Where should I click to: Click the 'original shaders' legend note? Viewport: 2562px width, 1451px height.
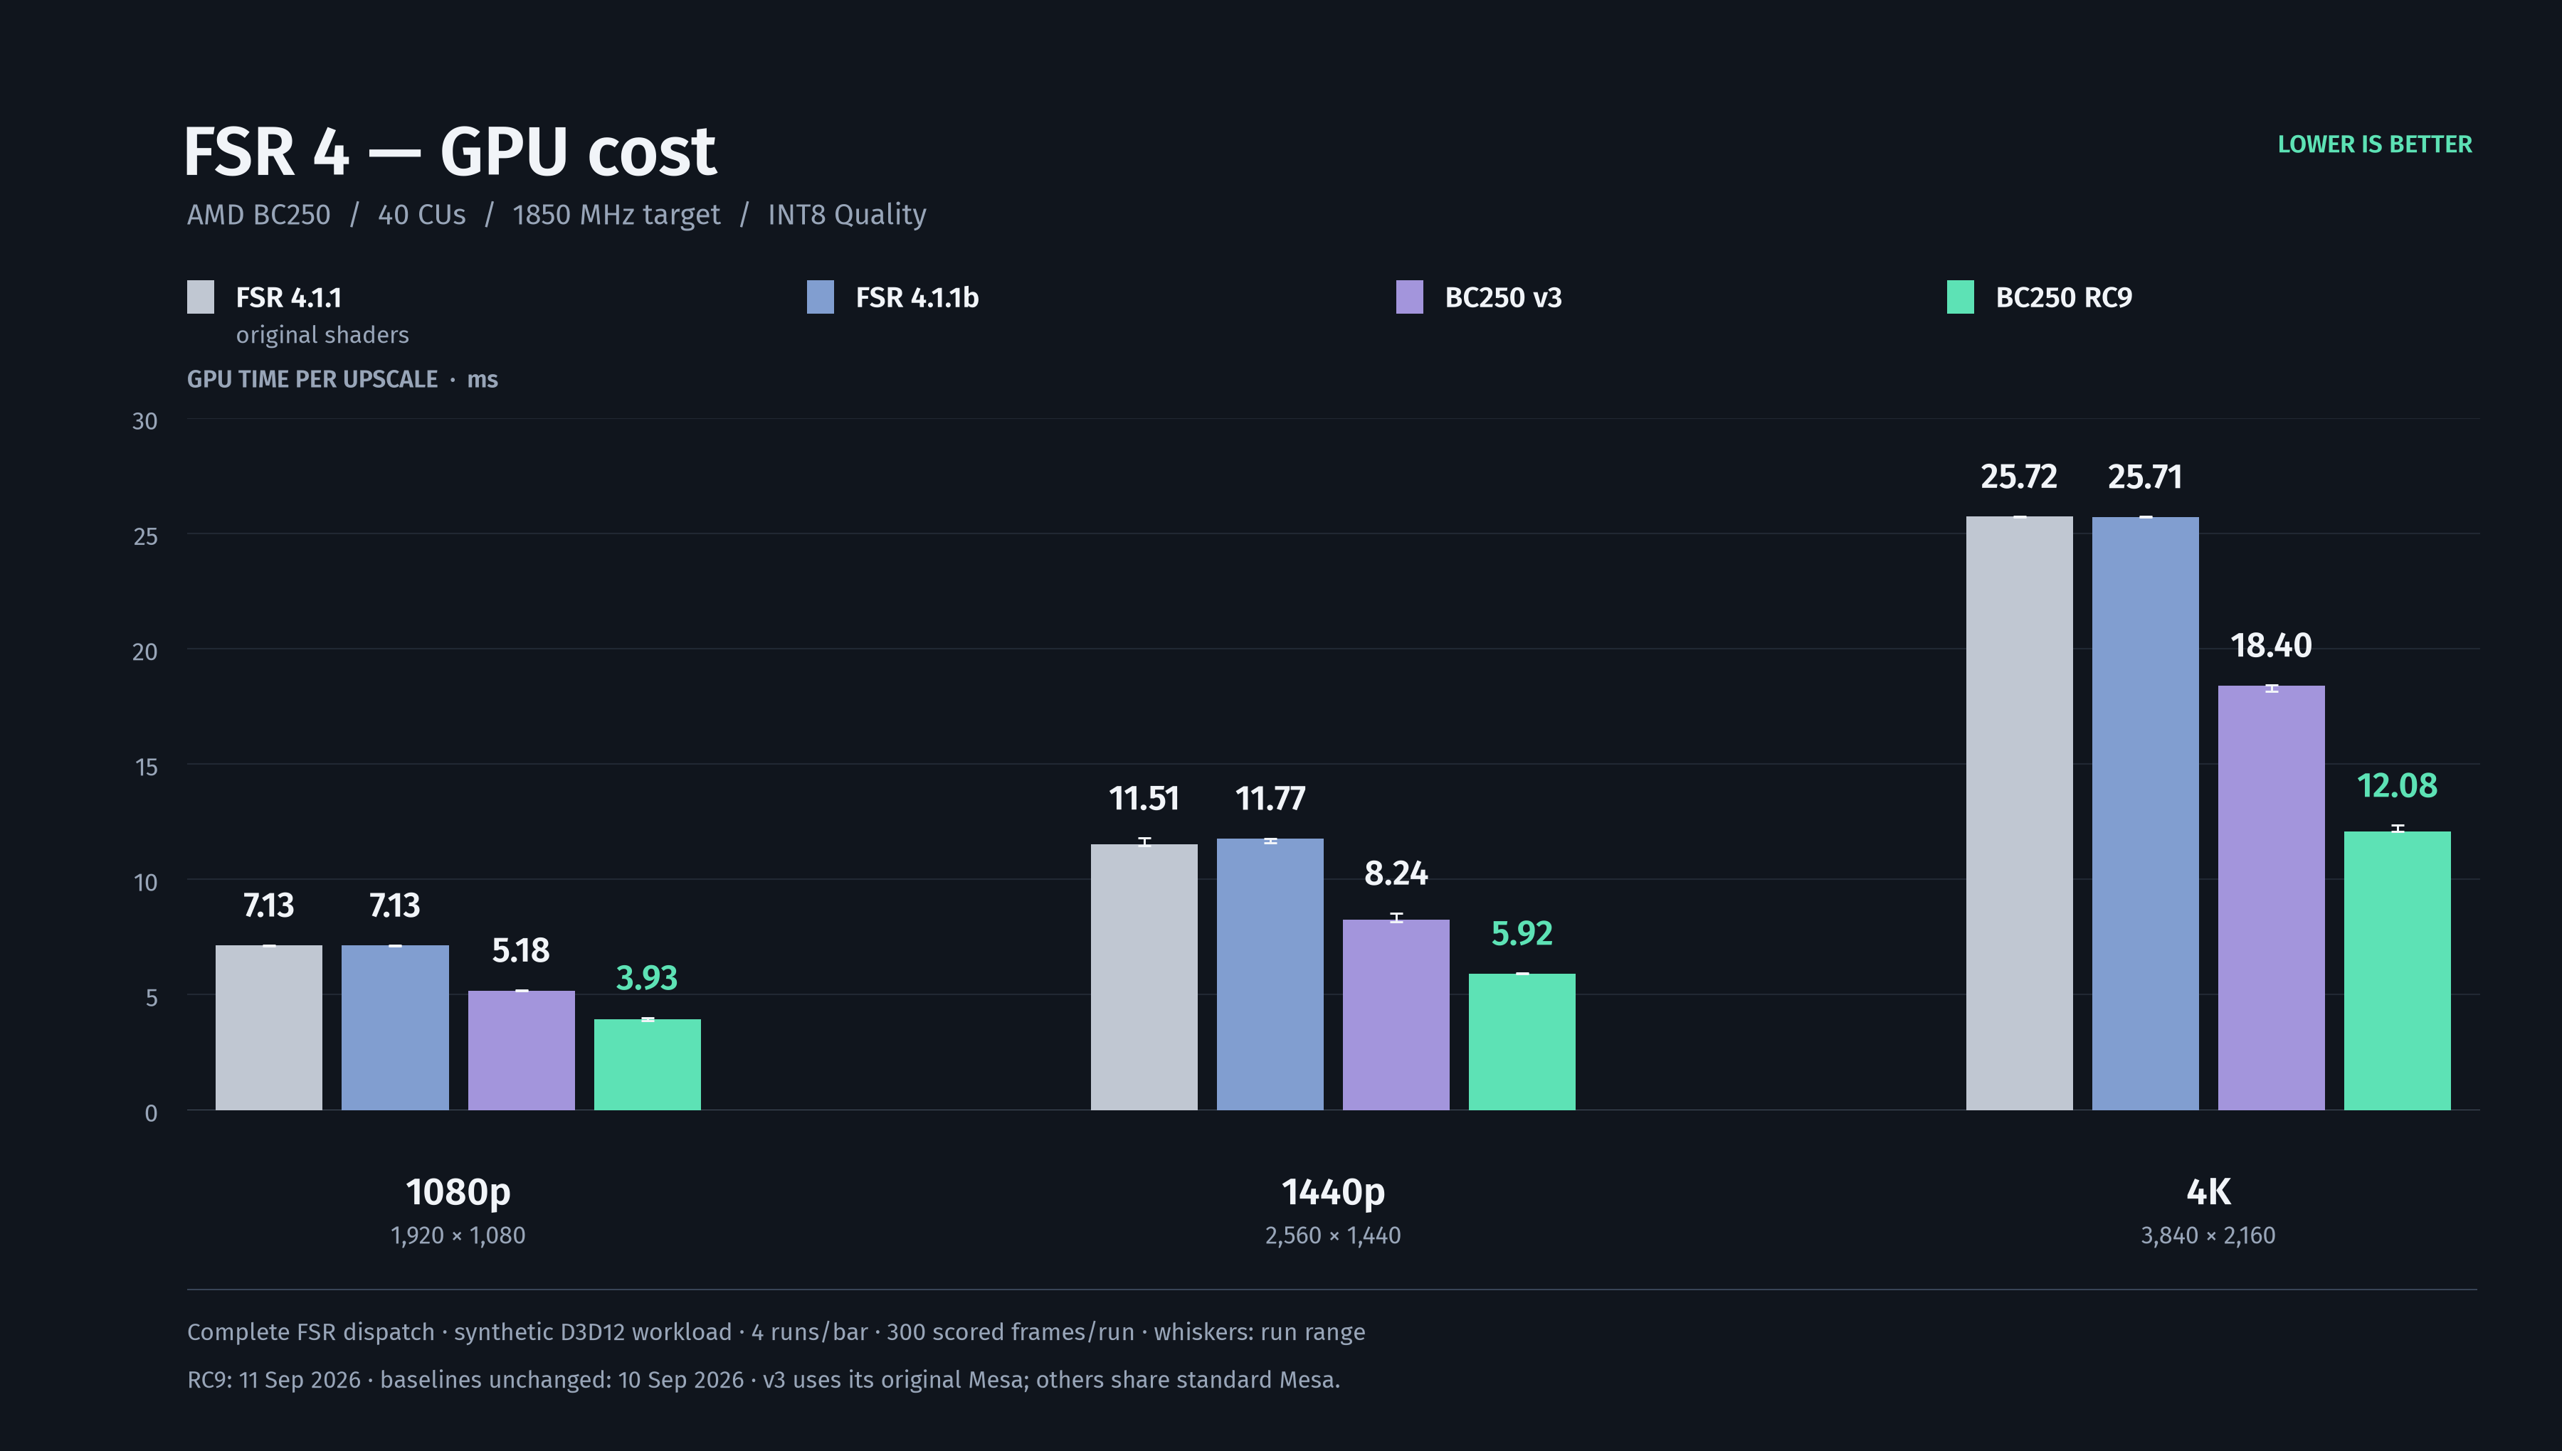point(322,335)
